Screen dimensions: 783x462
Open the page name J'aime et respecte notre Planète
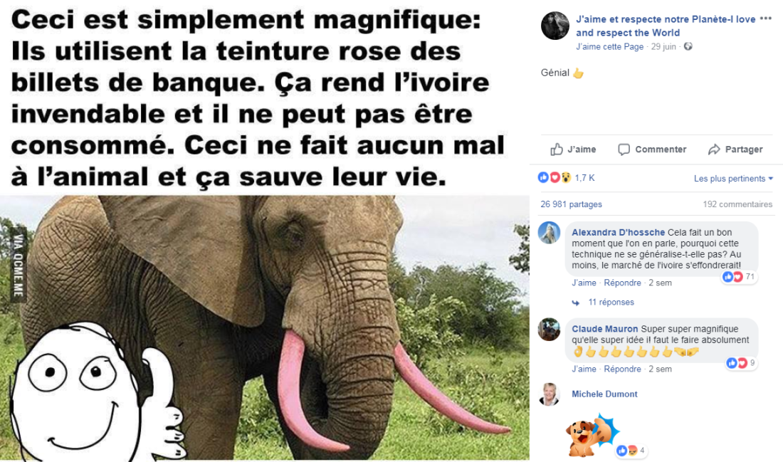pyautogui.click(x=666, y=26)
